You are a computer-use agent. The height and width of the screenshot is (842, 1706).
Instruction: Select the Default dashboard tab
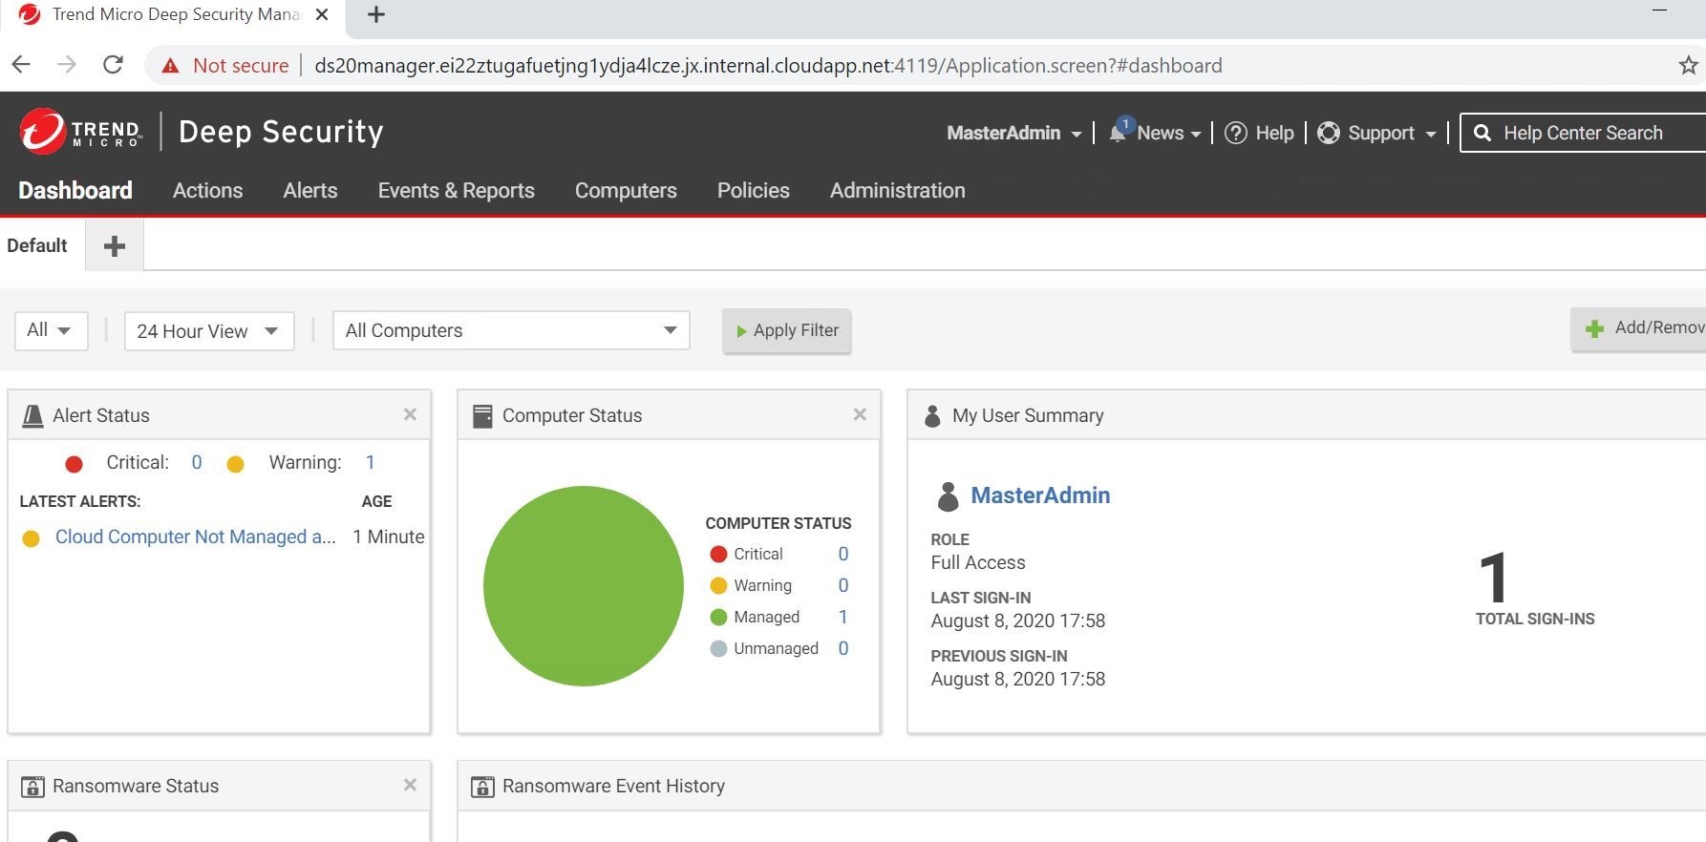(x=37, y=245)
